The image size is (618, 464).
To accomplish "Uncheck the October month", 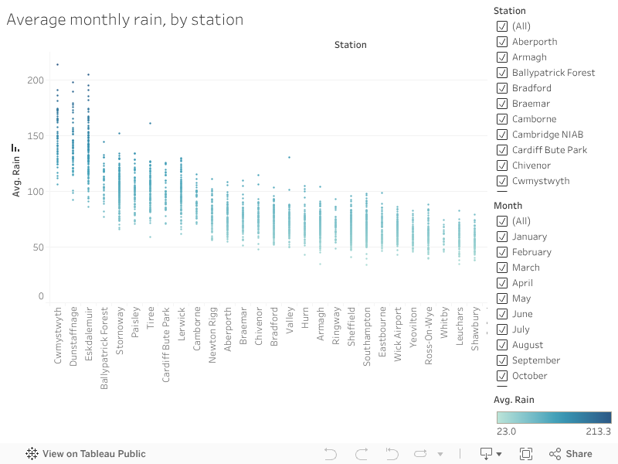I will tap(501, 376).
